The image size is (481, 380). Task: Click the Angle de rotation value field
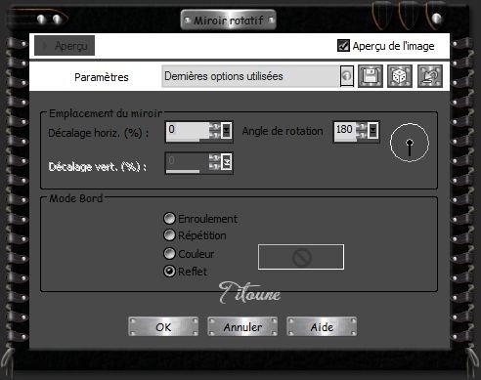tap(345, 130)
